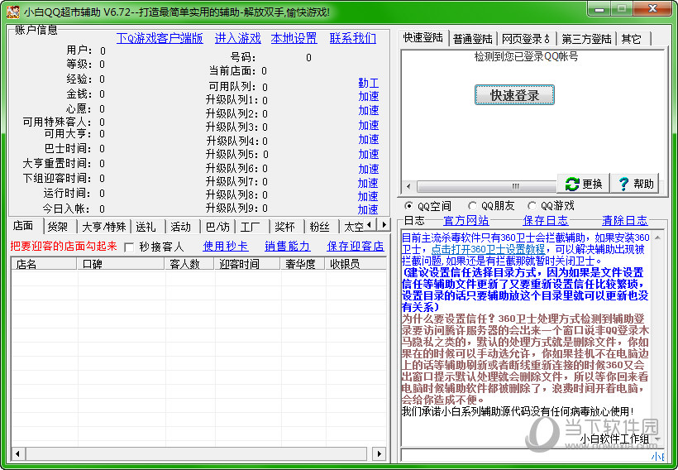Open the 本地设置 link

(294, 38)
